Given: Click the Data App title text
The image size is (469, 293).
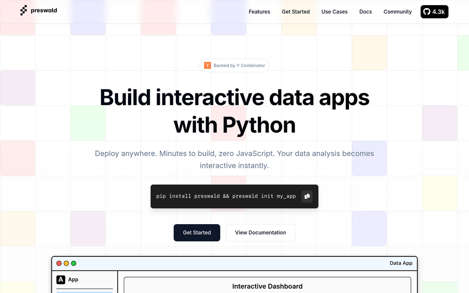Looking at the screenshot, I should point(401,263).
